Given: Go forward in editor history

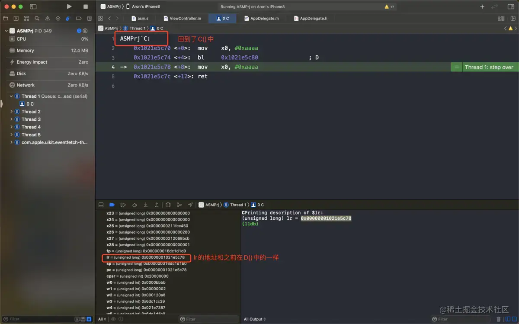Looking at the screenshot, I should [118, 19].
